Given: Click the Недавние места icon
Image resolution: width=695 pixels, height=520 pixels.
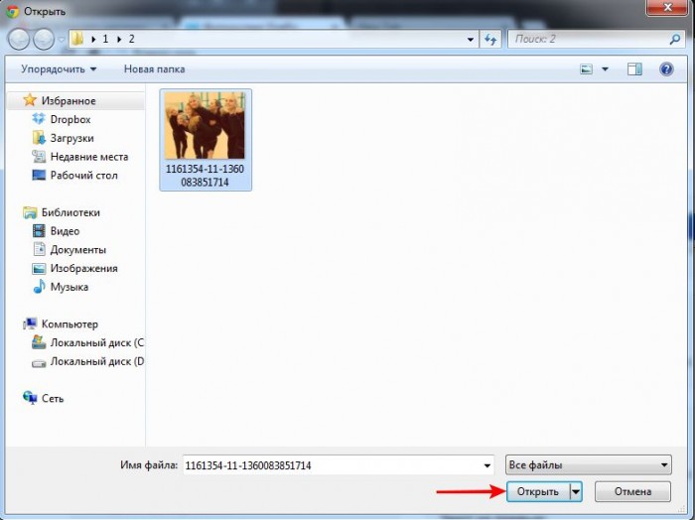Looking at the screenshot, I should click(x=39, y=157).
